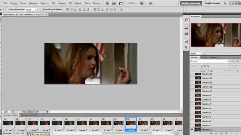Launch Bridge from the application bar
This screenshot has width=241, height=136.
tap(107, 3)
